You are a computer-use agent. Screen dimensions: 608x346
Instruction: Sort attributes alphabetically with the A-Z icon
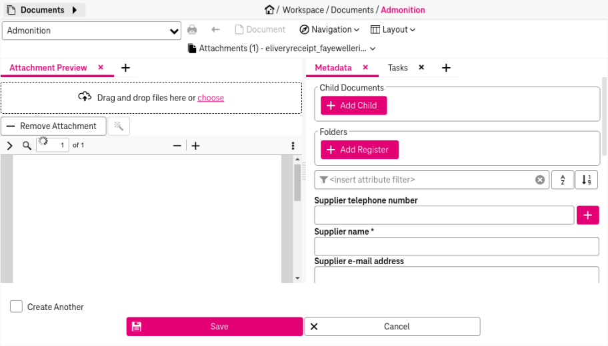pyautogui.click(x=563, y=180)
